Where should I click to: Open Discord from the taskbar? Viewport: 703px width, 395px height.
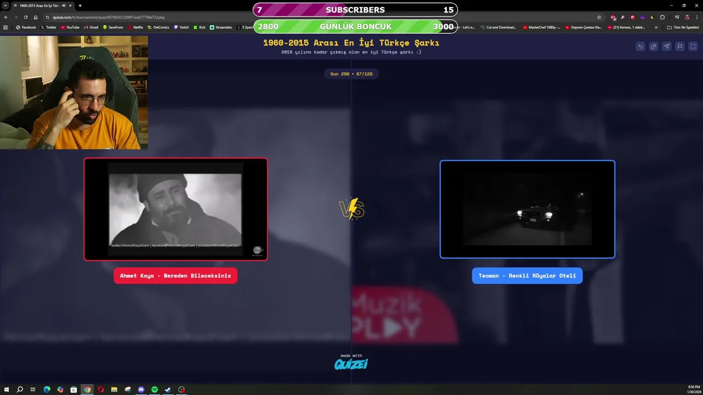click(x=141, y=390)
